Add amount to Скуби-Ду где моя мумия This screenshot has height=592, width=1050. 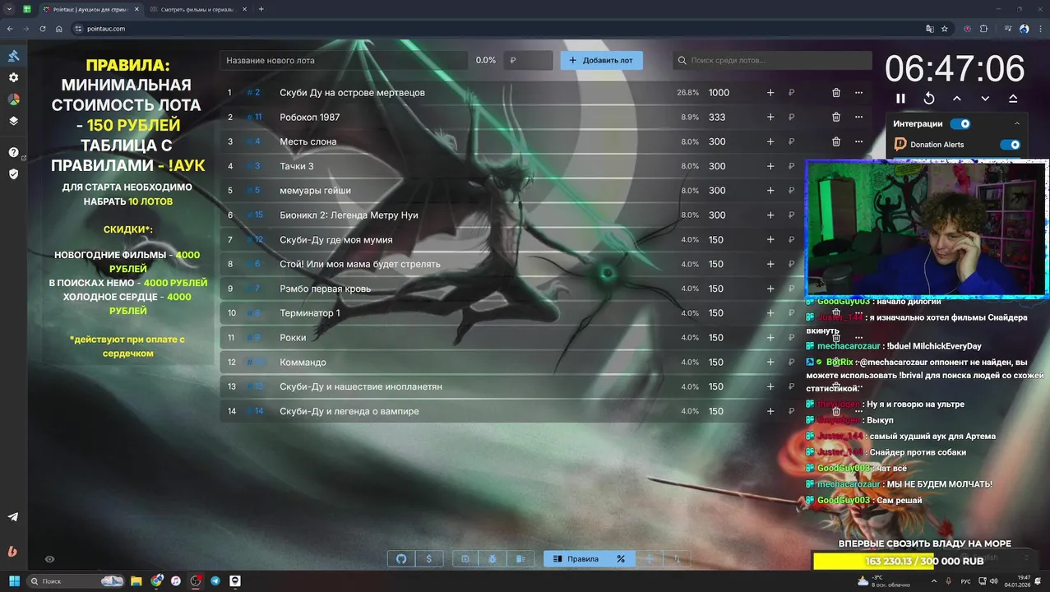[x=770, y=240]
